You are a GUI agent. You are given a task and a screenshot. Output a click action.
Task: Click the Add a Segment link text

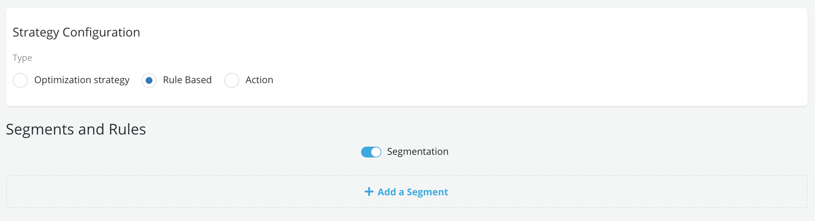coord(412,192)
